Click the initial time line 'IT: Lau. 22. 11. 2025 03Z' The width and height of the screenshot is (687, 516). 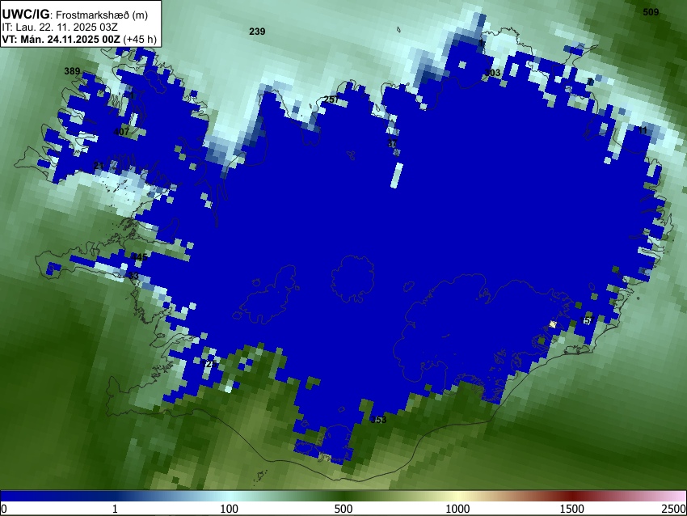click(60, 27)
